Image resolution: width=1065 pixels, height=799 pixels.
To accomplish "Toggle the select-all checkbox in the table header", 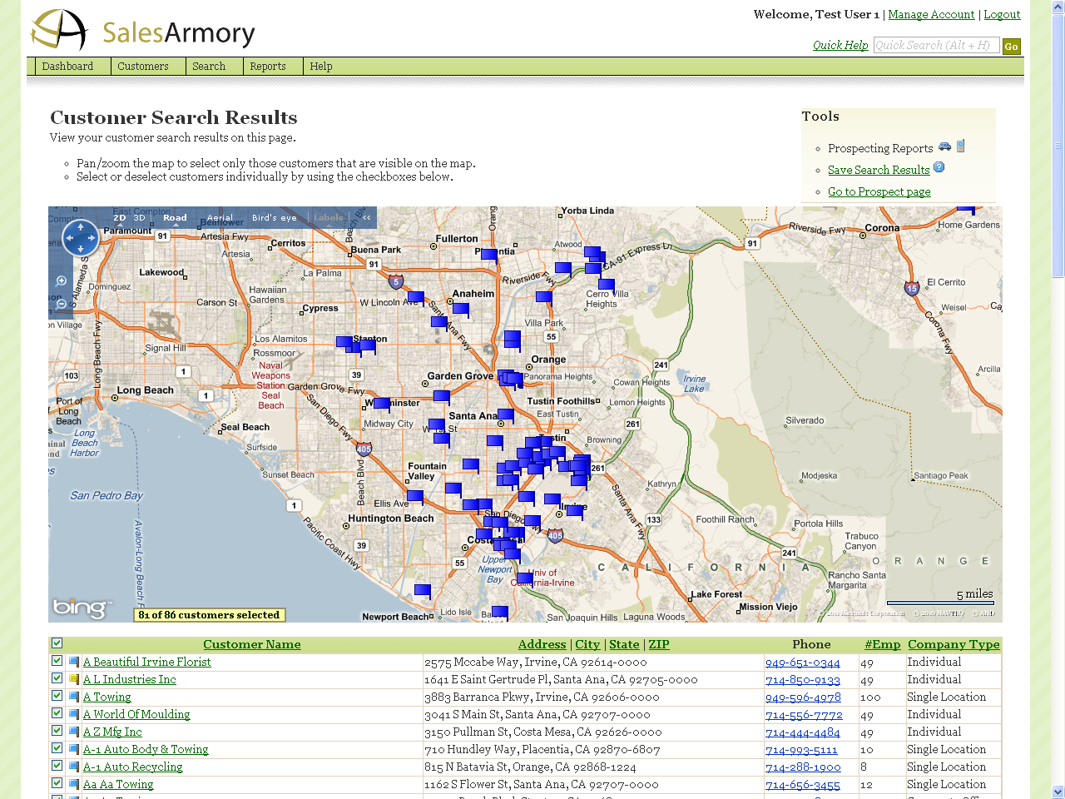I will pyautogui.click(x=57, y=643).
